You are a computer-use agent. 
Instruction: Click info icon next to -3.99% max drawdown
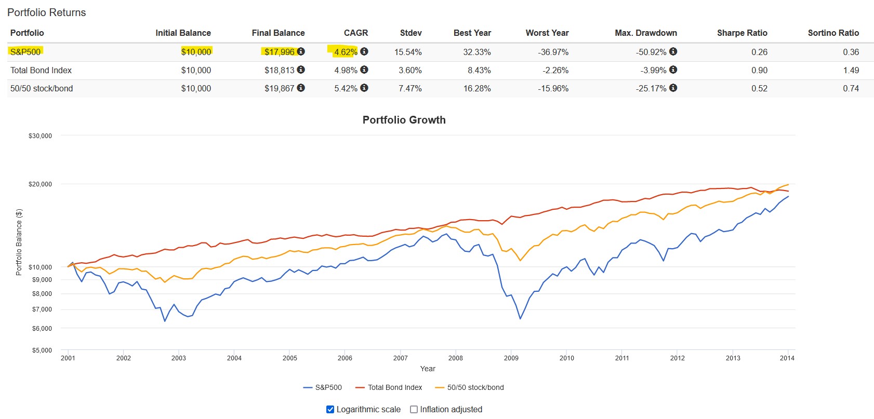click(x=673, y=70)
